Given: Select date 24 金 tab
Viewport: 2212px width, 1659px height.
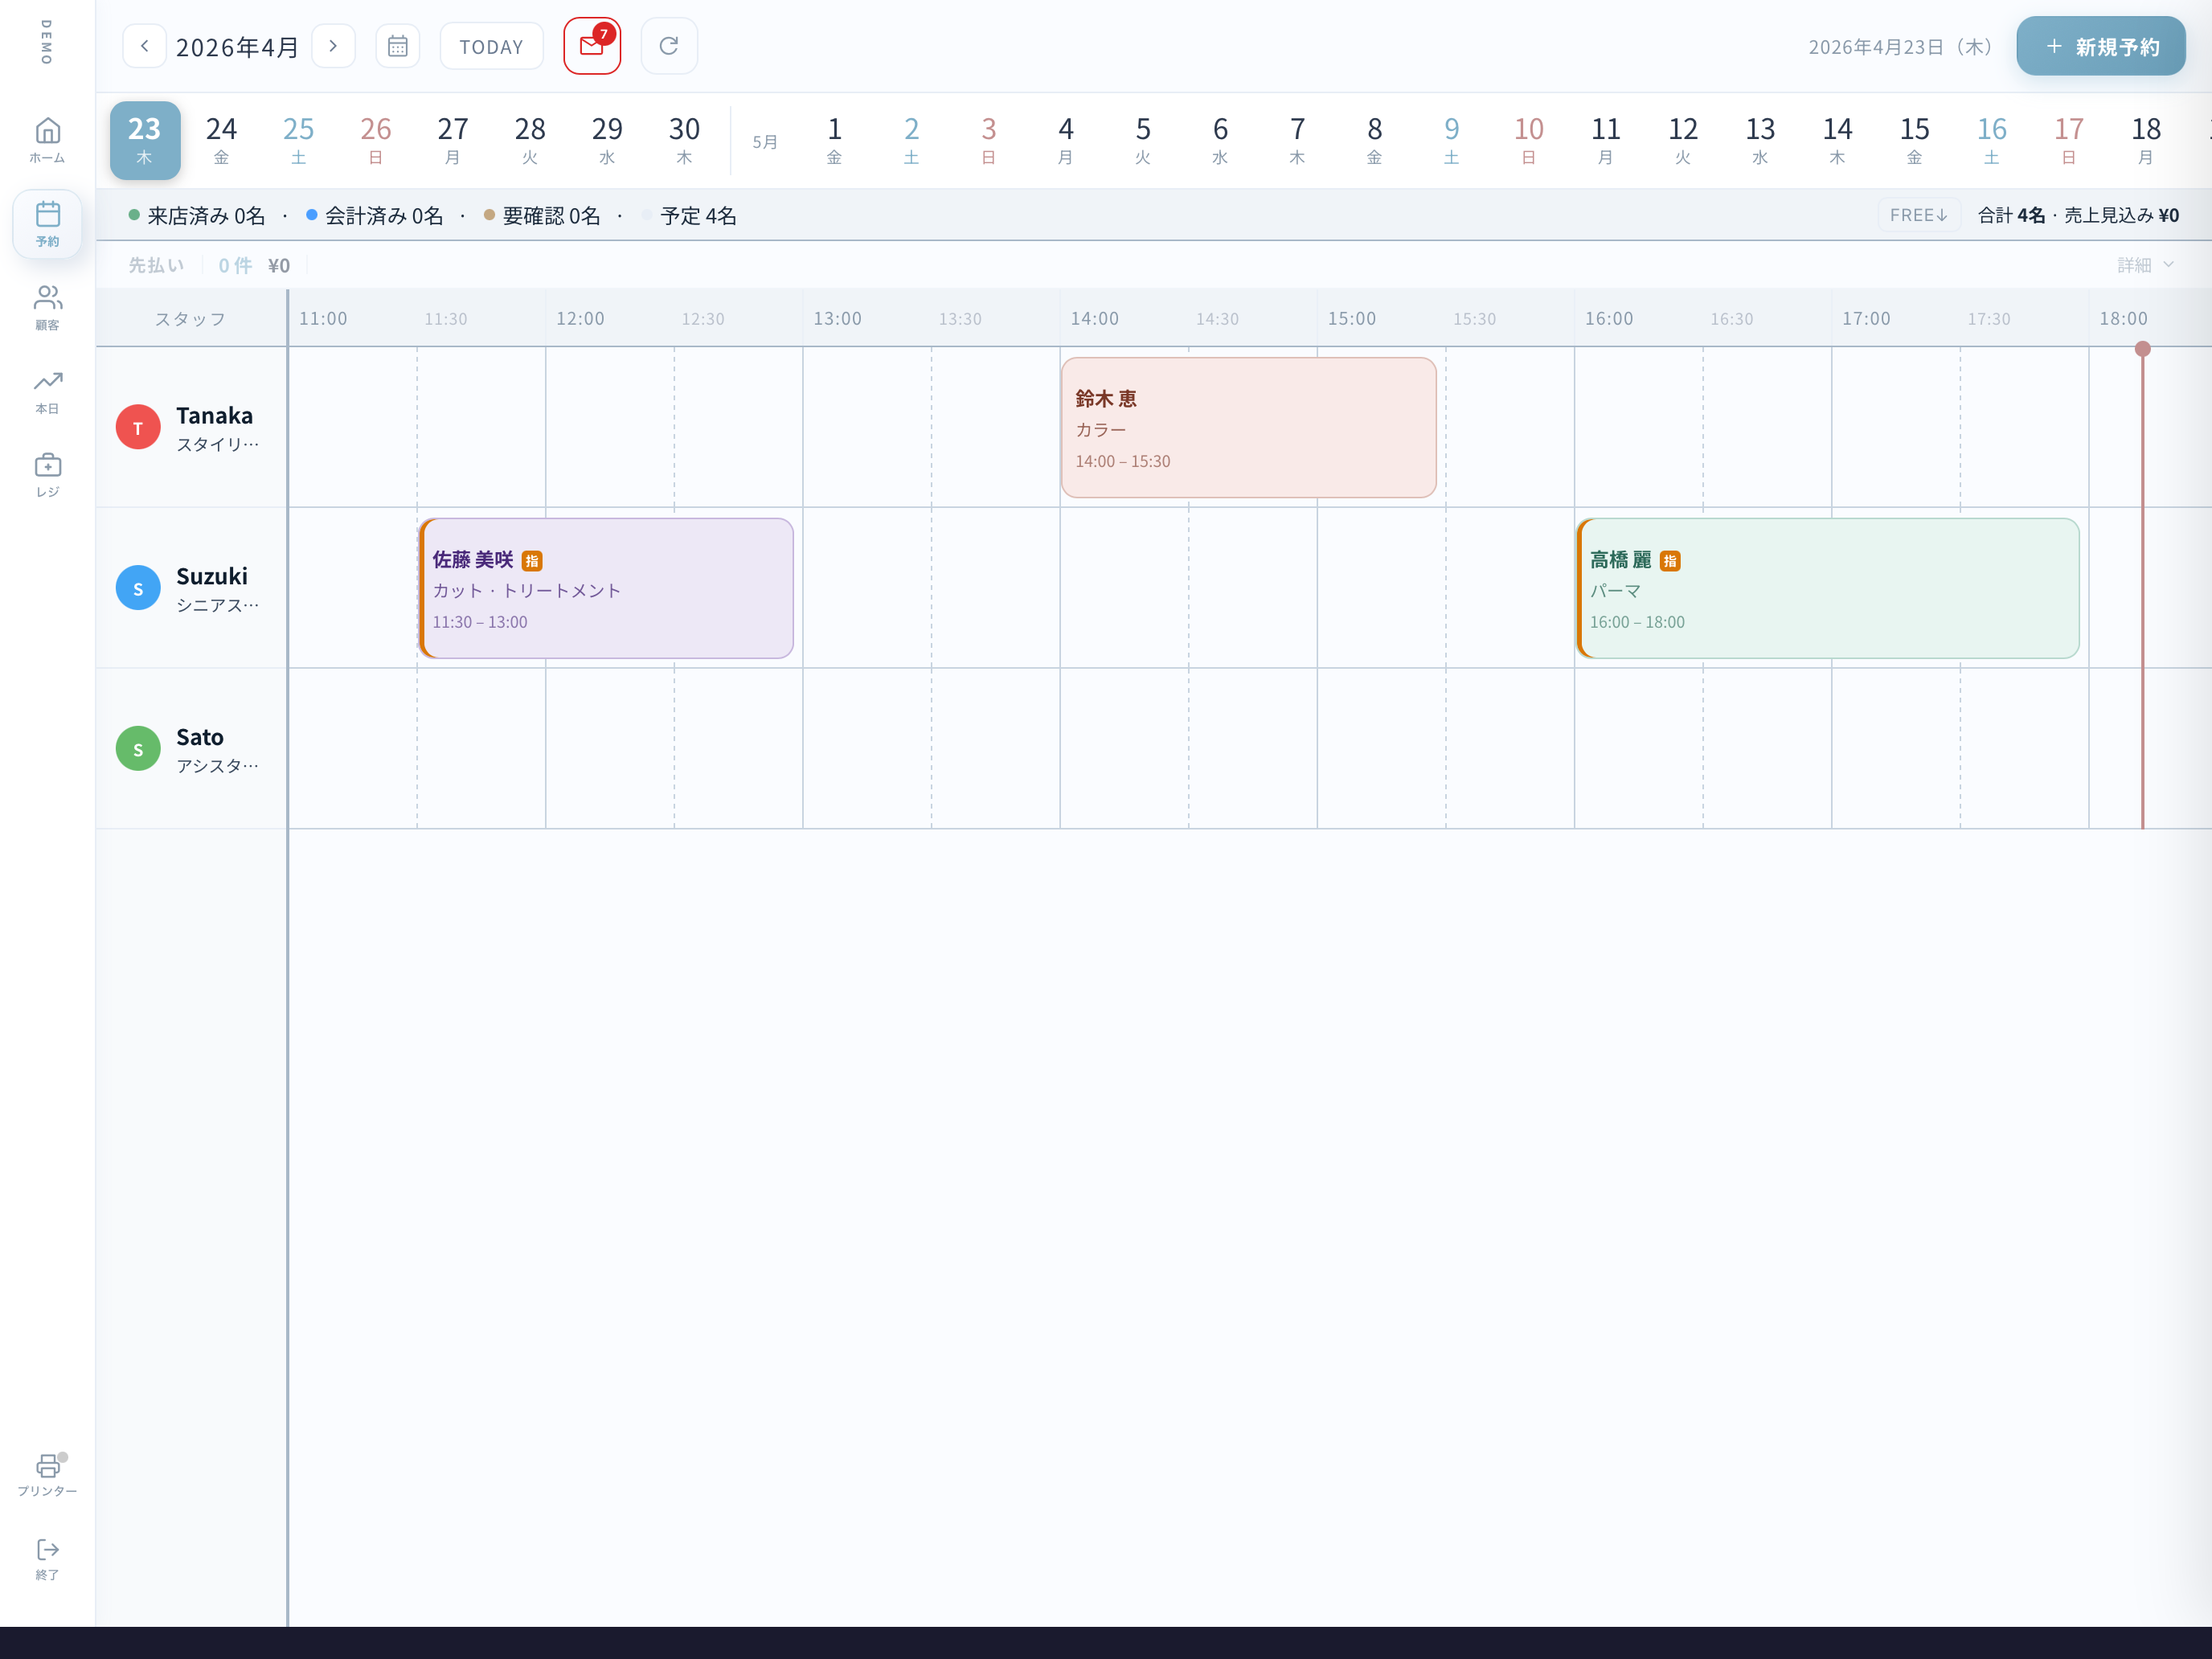Looking at the screenshot, I should pos(221,140).
